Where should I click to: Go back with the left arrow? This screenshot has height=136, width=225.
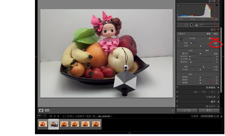55,116
